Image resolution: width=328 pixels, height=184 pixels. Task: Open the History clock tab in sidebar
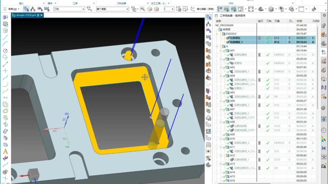click(324, 130)
